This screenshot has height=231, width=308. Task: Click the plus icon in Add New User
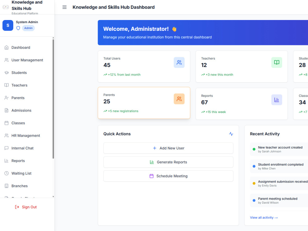(155, 148)
